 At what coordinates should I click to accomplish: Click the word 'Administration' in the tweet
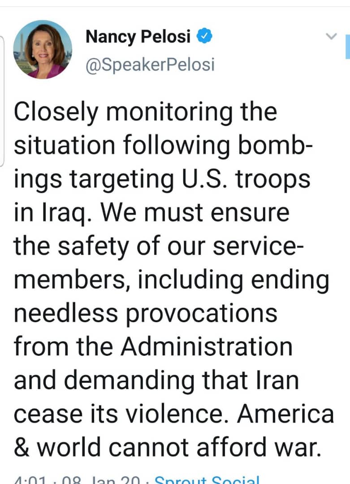tap(207, 347)
